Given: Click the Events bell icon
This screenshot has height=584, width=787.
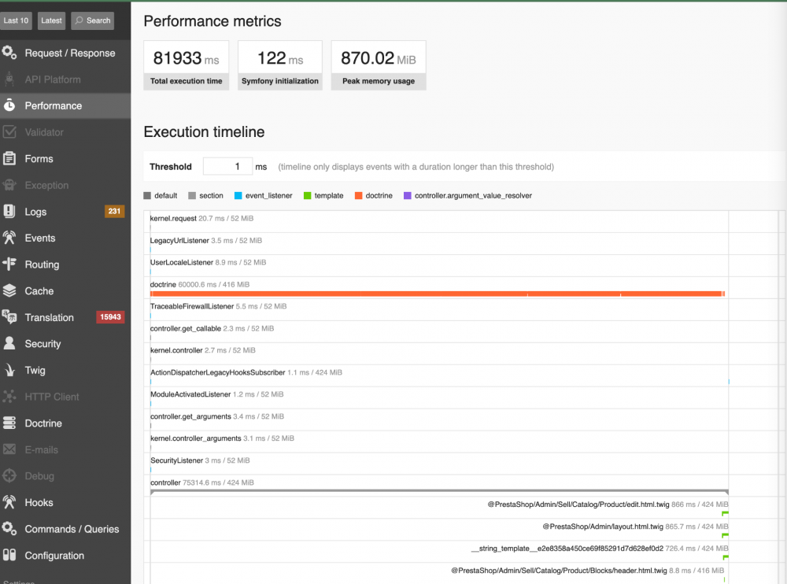Looking at the screenshot, I should (9, 238).
